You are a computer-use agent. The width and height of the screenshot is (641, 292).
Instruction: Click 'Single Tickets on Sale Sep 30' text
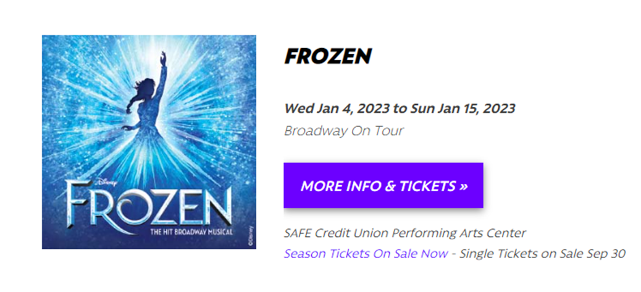[543, 253]
